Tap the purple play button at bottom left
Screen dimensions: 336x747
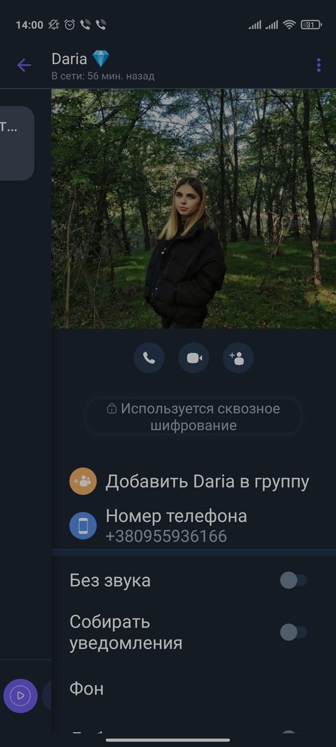[21, 695]
